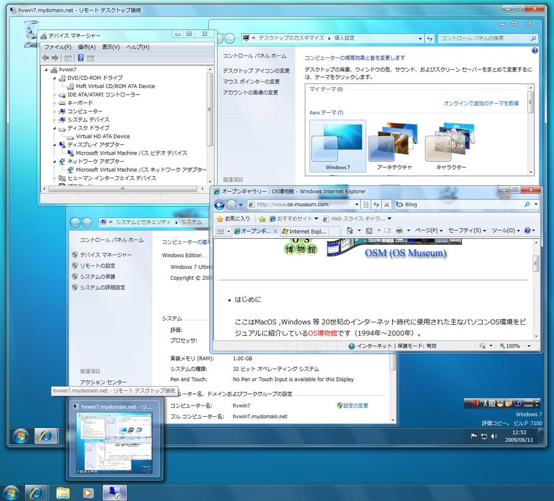The height and width of the screenshot is (501, 554).
Task: Click システムの詳細設定 link in System window
Action: [x=102, y=288]
